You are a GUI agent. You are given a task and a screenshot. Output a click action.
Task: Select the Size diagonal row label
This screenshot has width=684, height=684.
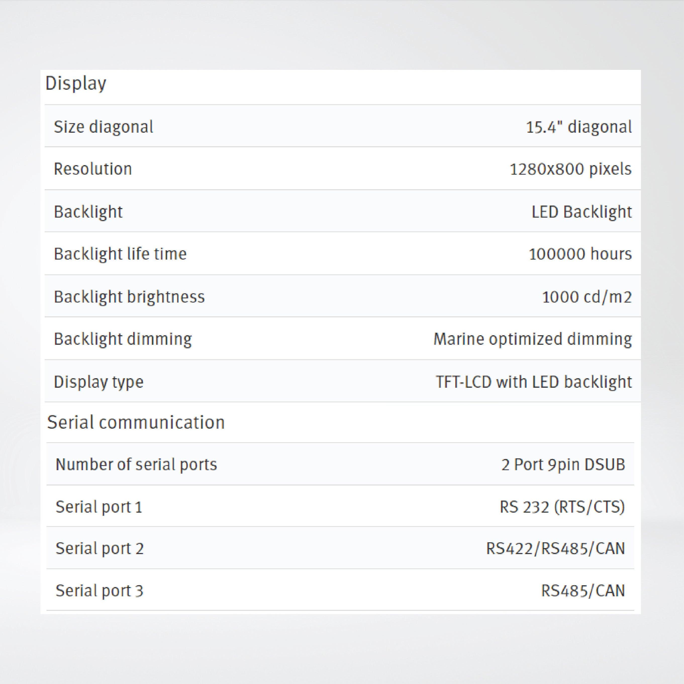[103, 127]
